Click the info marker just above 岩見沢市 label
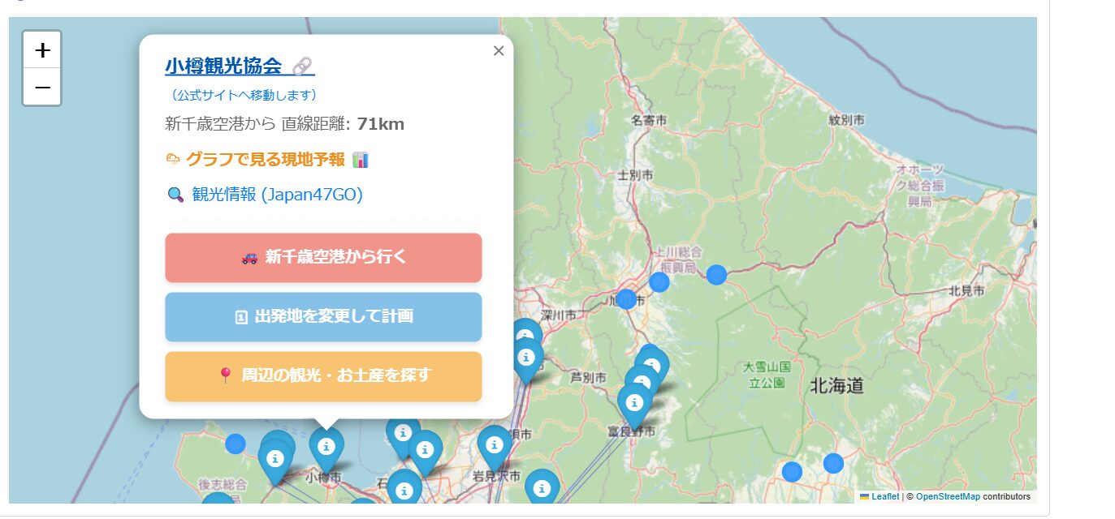Screen dimensions: 1115x519 click(x=494, y=444)
